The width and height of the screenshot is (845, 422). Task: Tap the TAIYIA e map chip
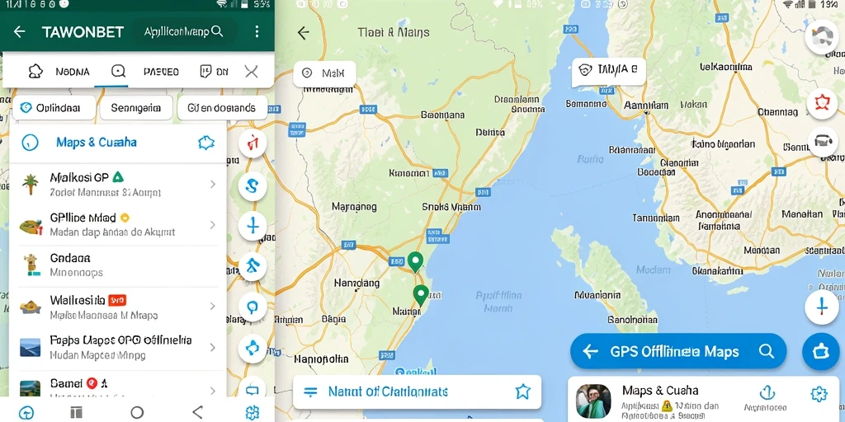coord(608,70)
